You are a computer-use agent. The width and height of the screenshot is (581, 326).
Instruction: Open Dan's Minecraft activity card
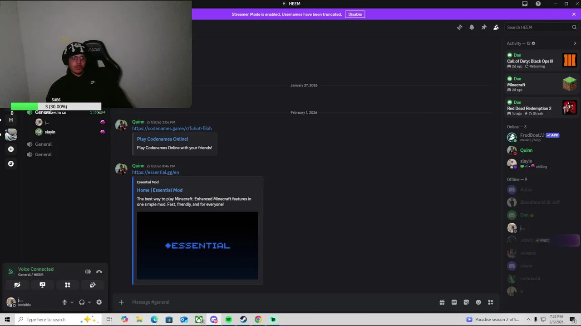[542, 84]
